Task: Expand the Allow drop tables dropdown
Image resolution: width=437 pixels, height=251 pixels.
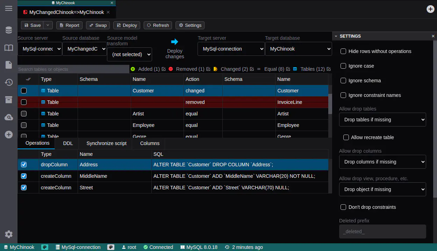Action: coord(382,120)
